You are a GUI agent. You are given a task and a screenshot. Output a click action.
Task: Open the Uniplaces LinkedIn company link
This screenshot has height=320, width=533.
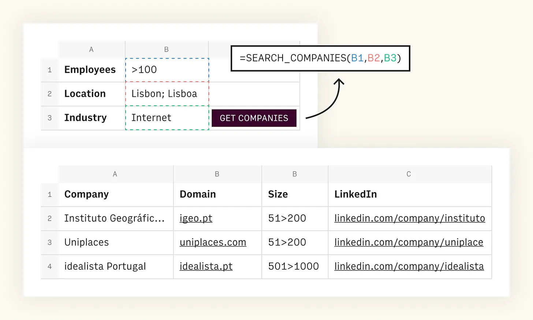(x=409, y=243)
